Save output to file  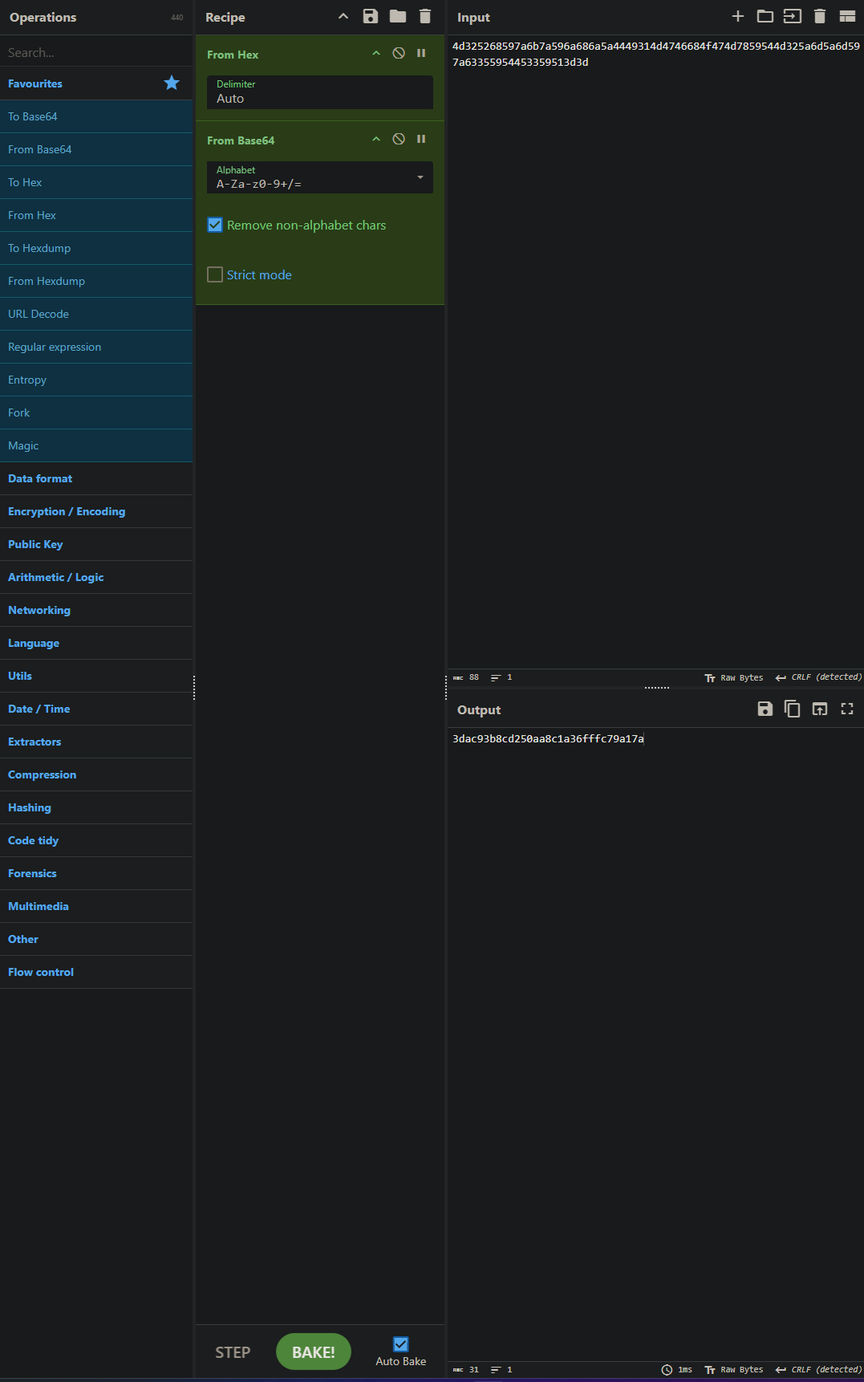click(x=765, y=709)
